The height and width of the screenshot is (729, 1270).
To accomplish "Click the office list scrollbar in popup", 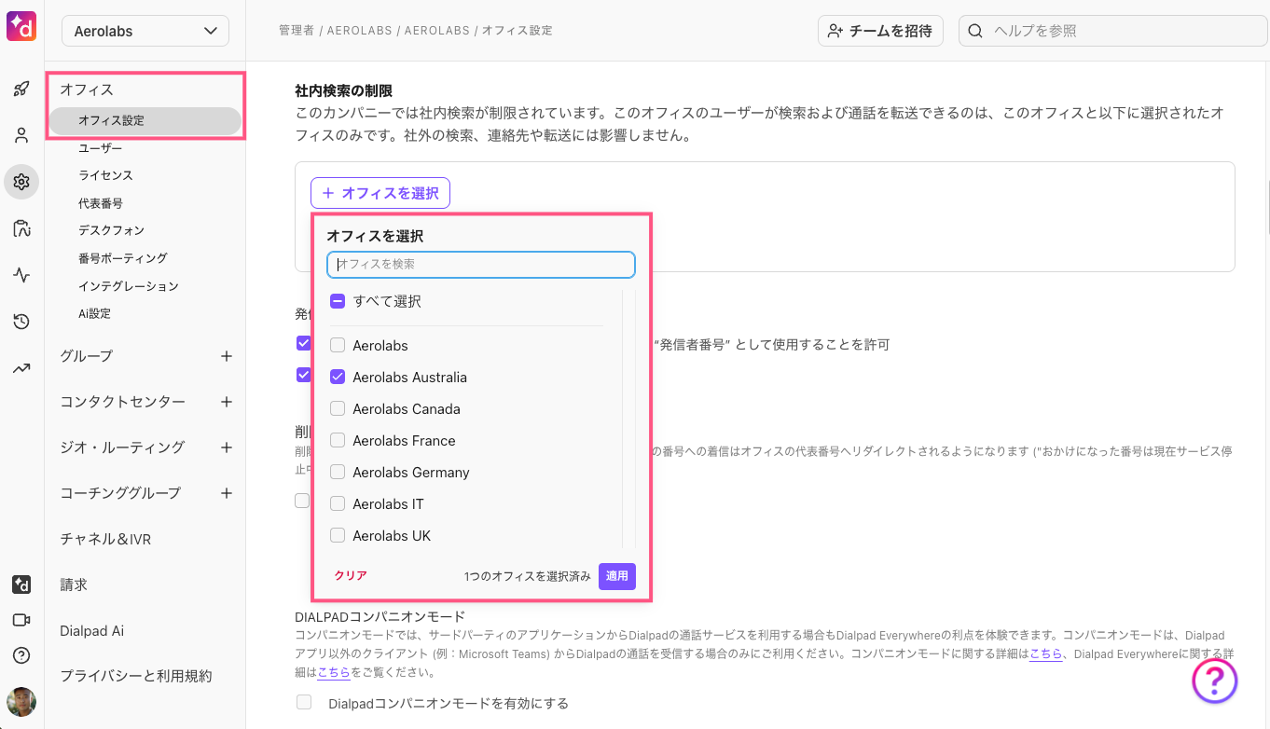I will point(629,418).
